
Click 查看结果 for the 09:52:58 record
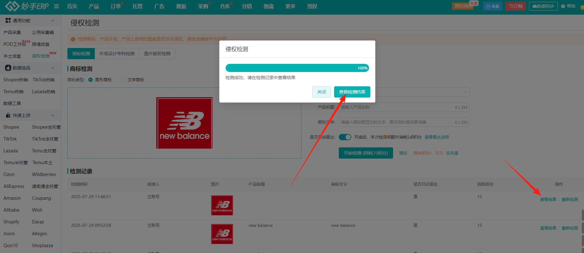pyautogui.click(x=548, y=228)
